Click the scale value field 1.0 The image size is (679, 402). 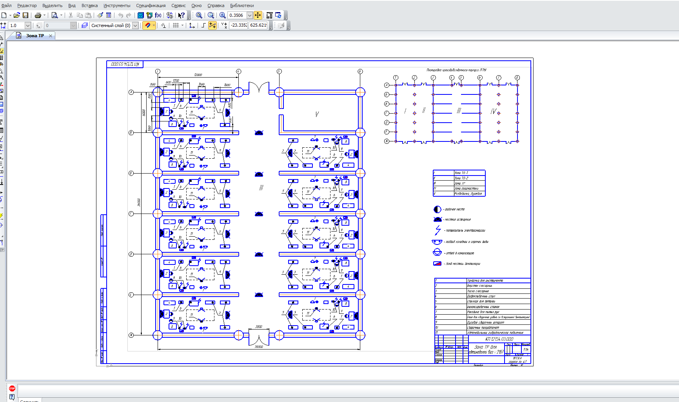tap(16, 25)
